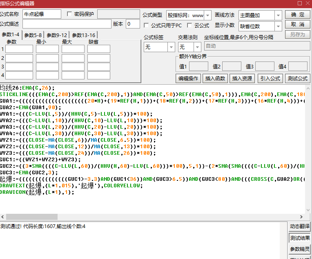Click the 坐标线位置 field showing 自动
The height and width of the screenshot is (259, 312).
pos(257,46)
